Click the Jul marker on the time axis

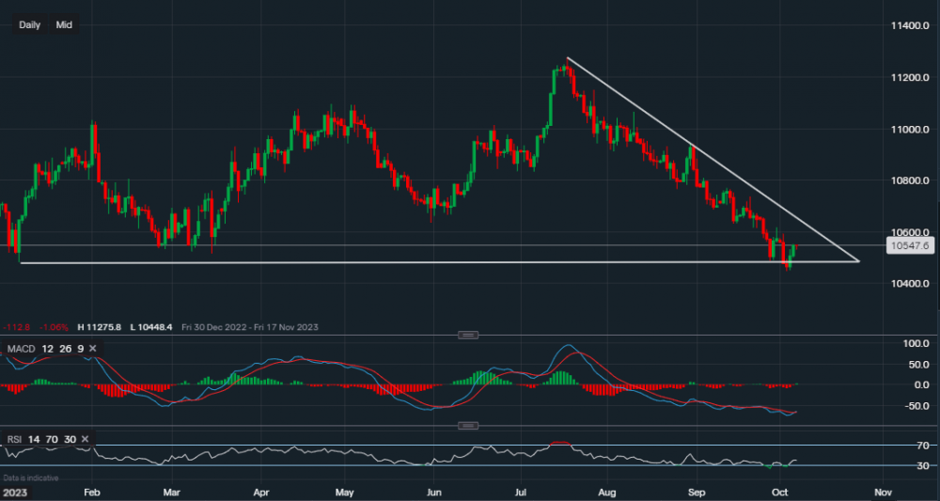click(x=521, y=492)
